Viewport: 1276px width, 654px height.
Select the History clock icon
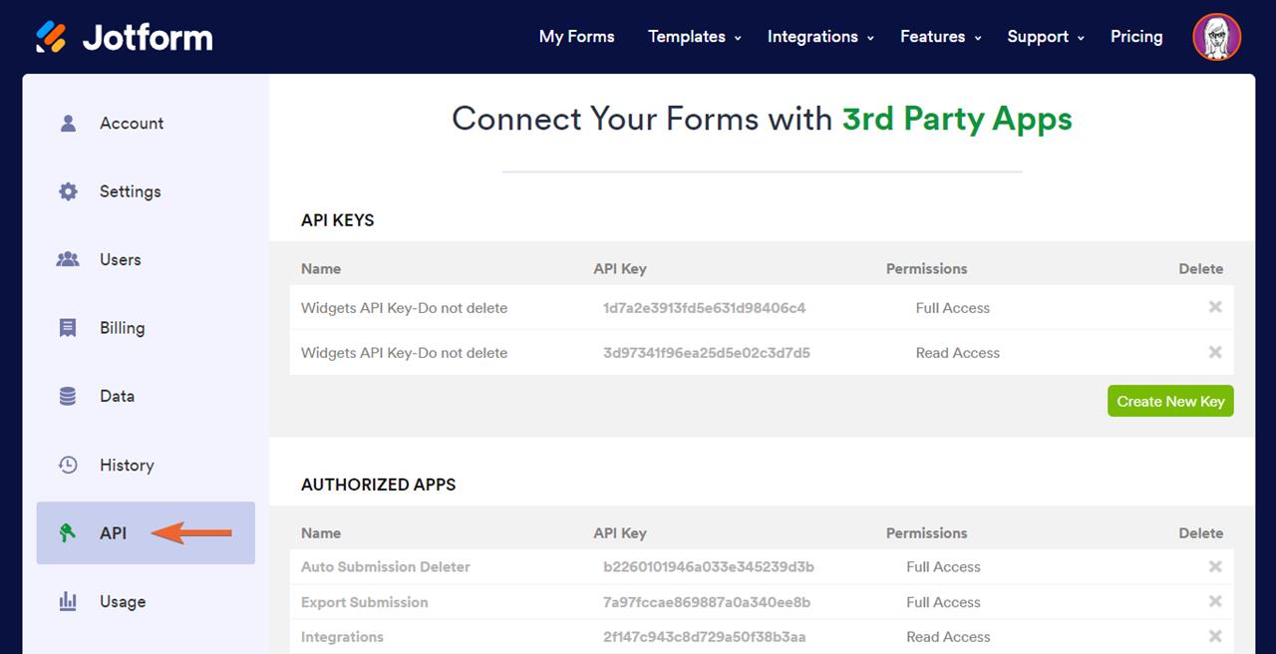click(x=68, y=465)
